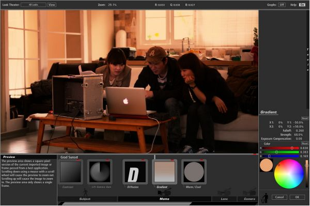Expand the vertical Tools drawer
310x206 pixels.
point(307,59)
